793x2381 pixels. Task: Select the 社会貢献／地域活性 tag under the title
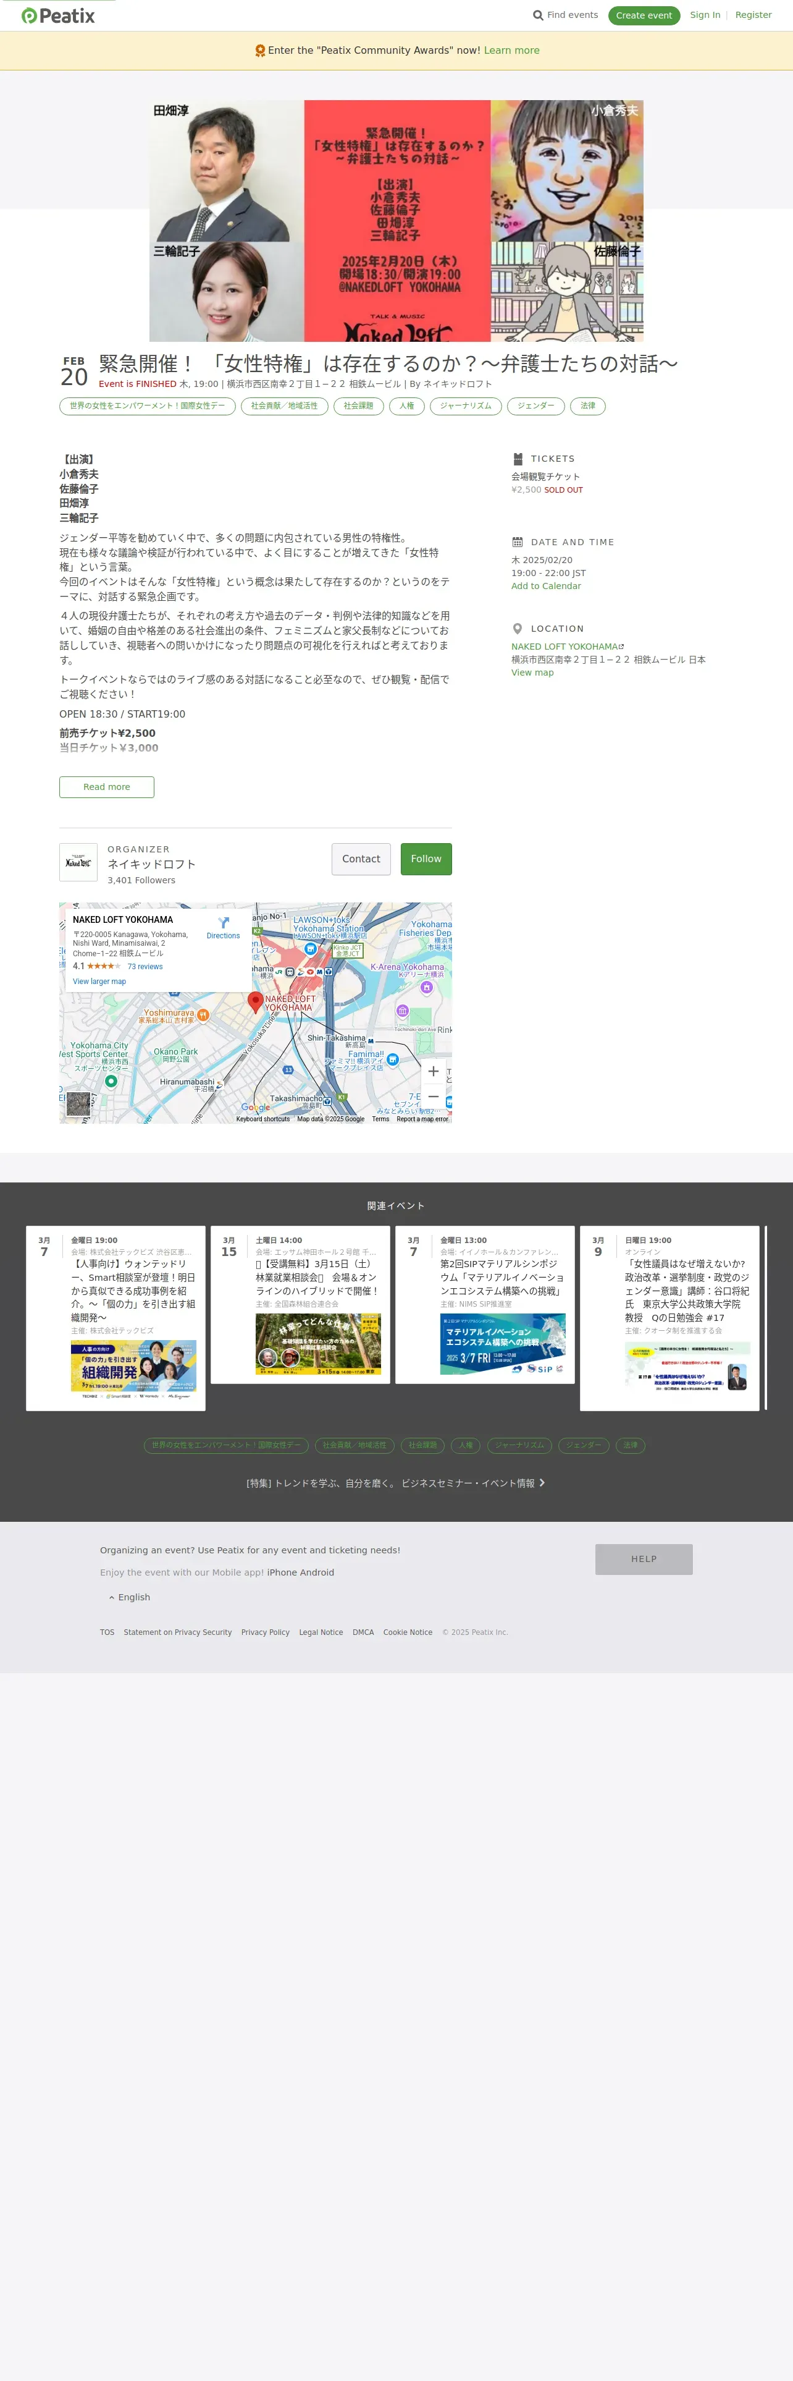284,405
